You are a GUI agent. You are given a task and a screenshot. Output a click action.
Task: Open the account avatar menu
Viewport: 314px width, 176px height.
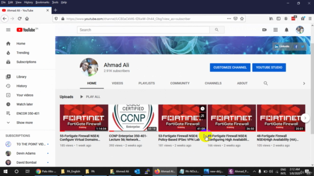300,30
